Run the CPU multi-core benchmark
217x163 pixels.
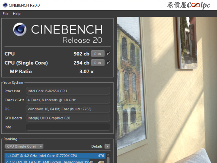click(98, 54)
